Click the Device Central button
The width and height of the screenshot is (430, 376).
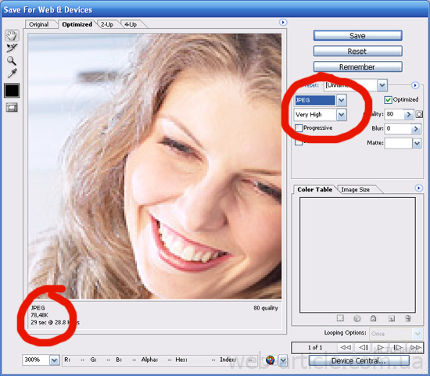tap(359, 360)
